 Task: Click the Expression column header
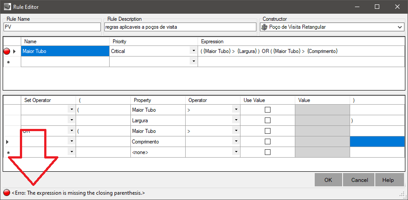point(212,42)
